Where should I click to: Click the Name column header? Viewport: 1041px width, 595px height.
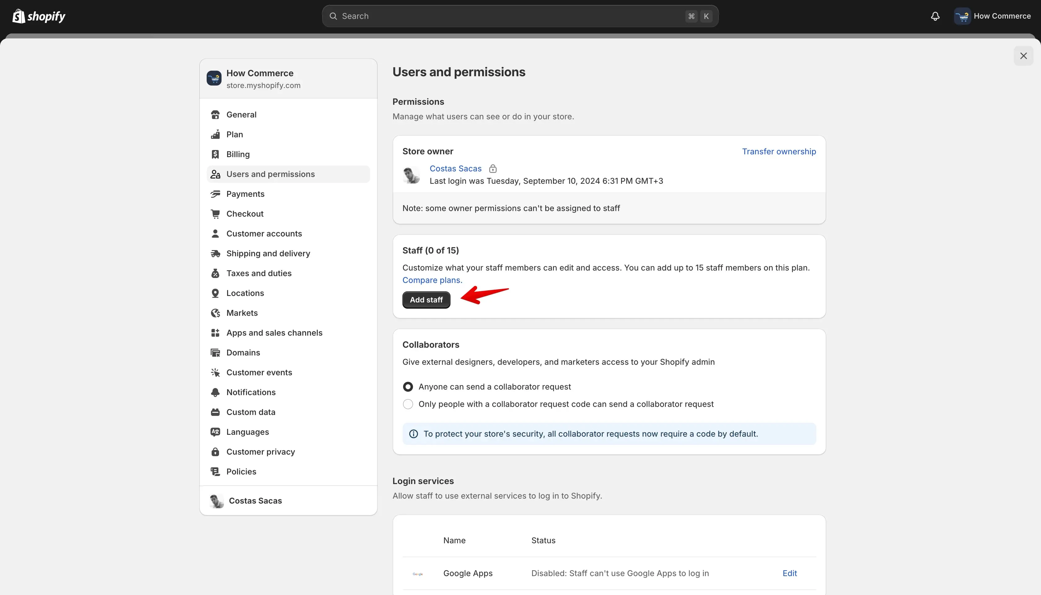tap(454, 541)
